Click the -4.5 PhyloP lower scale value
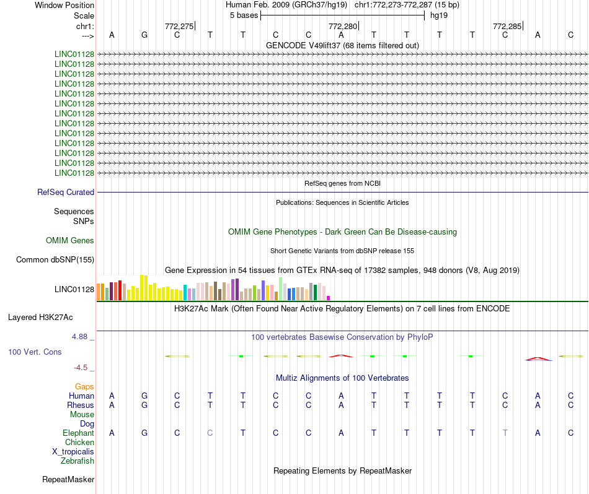 click(81, 368)
